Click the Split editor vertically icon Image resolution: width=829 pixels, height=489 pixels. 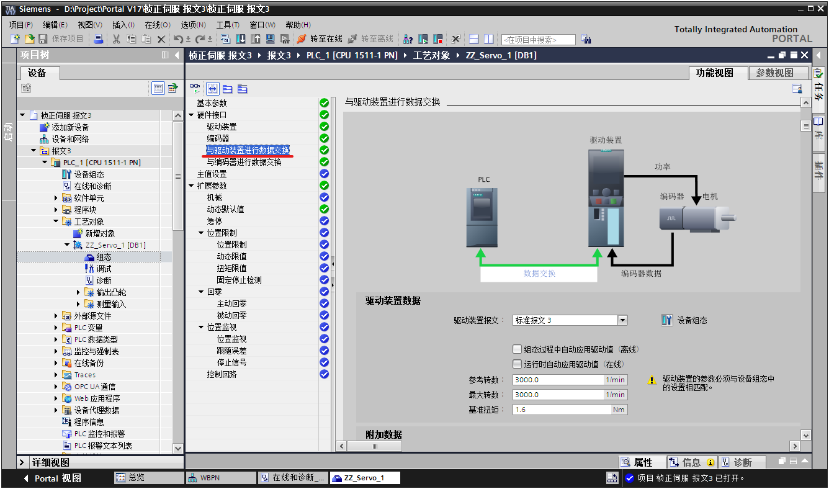tap(489, 39)
